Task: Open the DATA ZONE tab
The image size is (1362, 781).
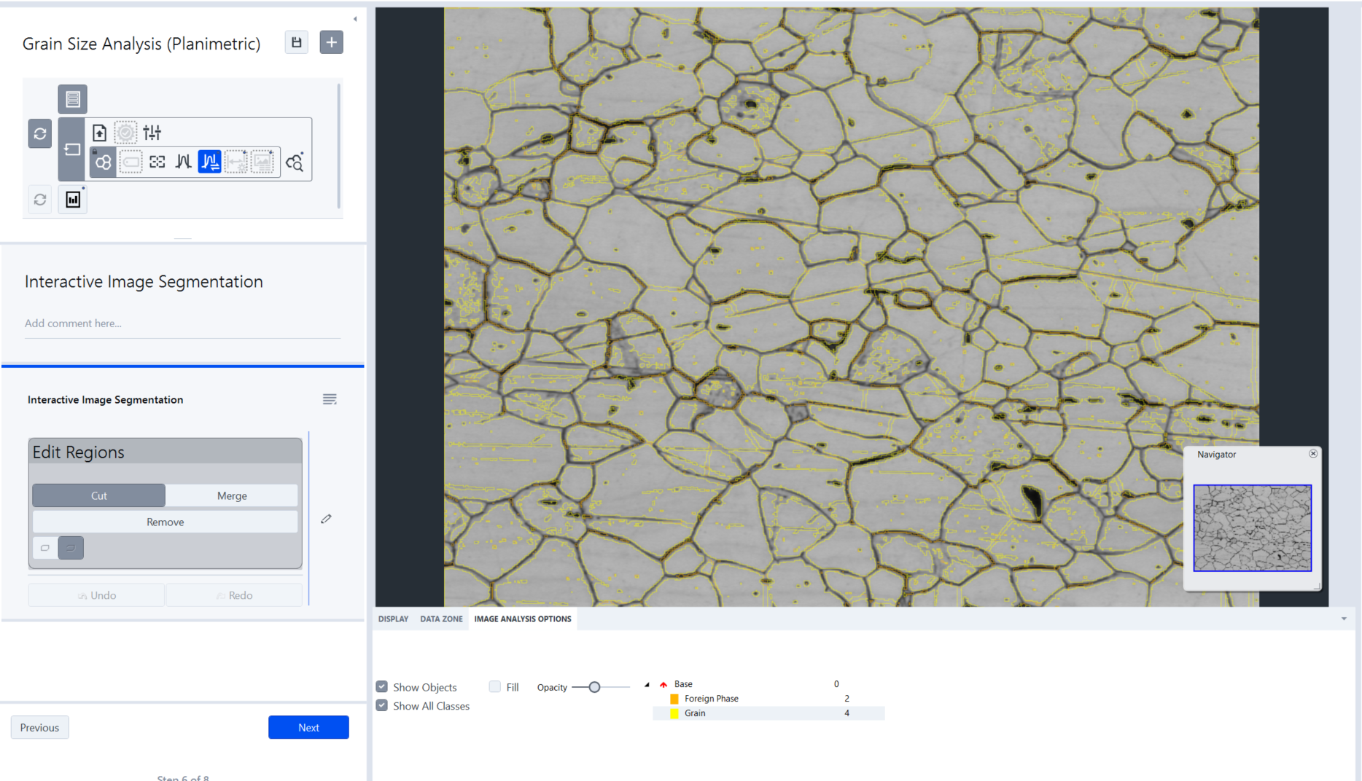Action: click(441, 619)
